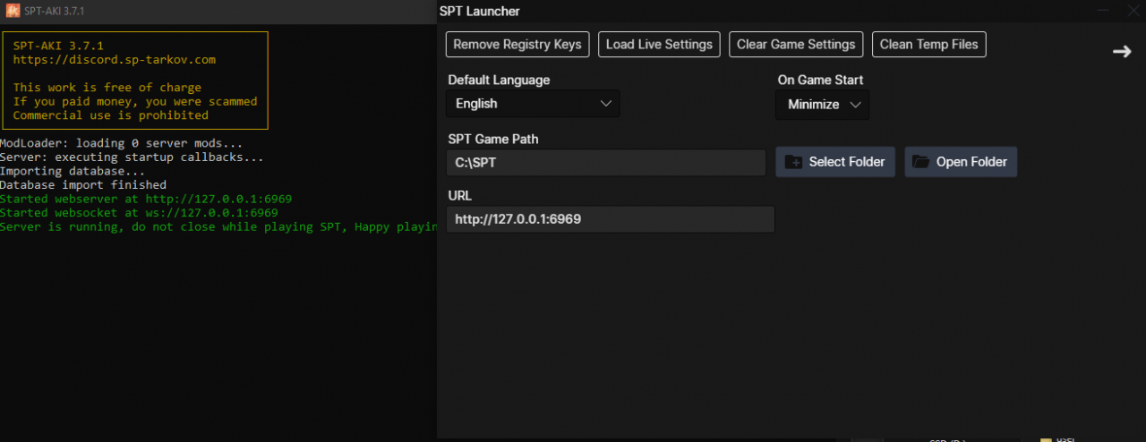Click 'Started webserver at http://127.0.0.1:6969' line
The width and height of the screenshot is (1146, 442).
[146, 199]
